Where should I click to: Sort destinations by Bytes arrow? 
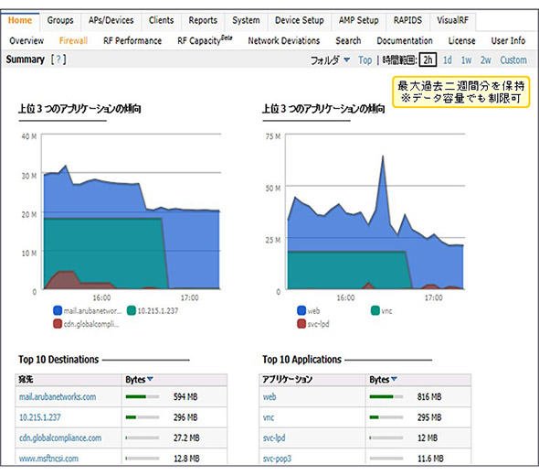[150, 379]
